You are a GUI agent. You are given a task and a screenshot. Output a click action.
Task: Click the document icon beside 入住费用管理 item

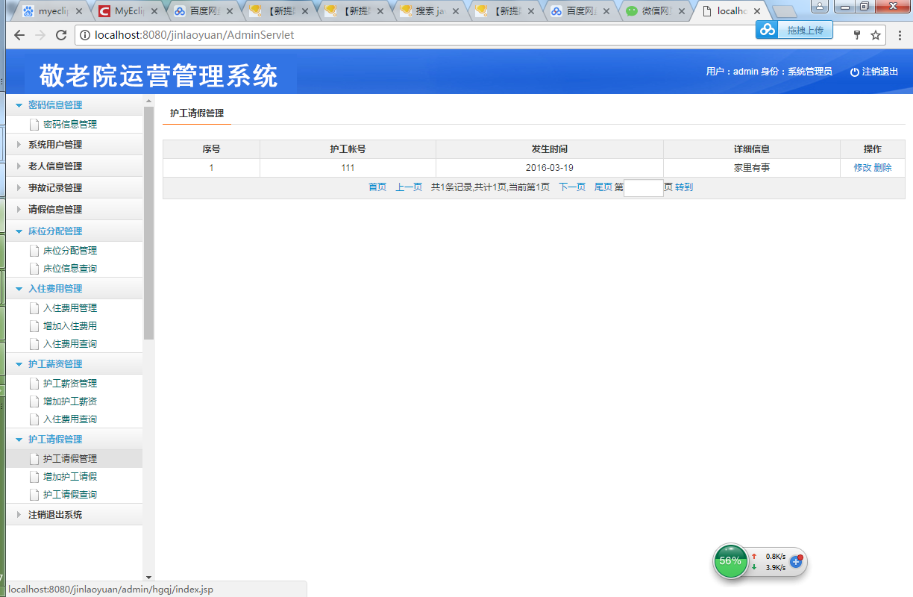(34, 308)
